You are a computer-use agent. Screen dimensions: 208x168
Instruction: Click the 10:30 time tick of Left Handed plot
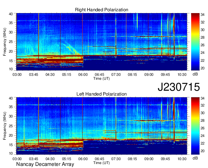182,159
